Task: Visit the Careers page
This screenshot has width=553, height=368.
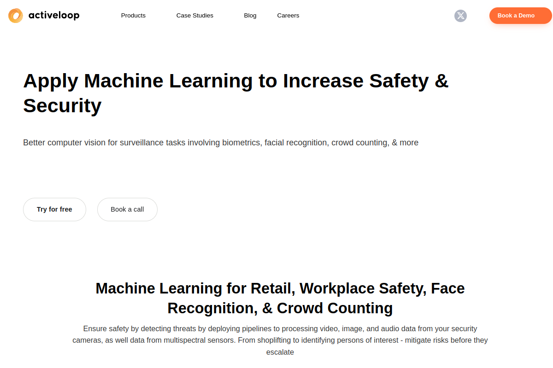Action: coord(288,16)
